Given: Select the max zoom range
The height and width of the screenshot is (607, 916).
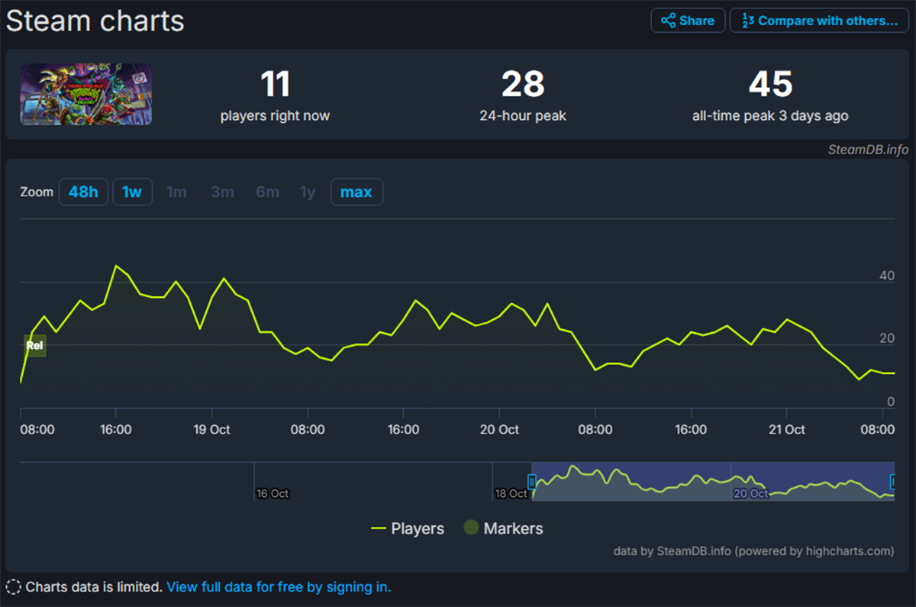Looking at the screenshot, I should (356, 192).
